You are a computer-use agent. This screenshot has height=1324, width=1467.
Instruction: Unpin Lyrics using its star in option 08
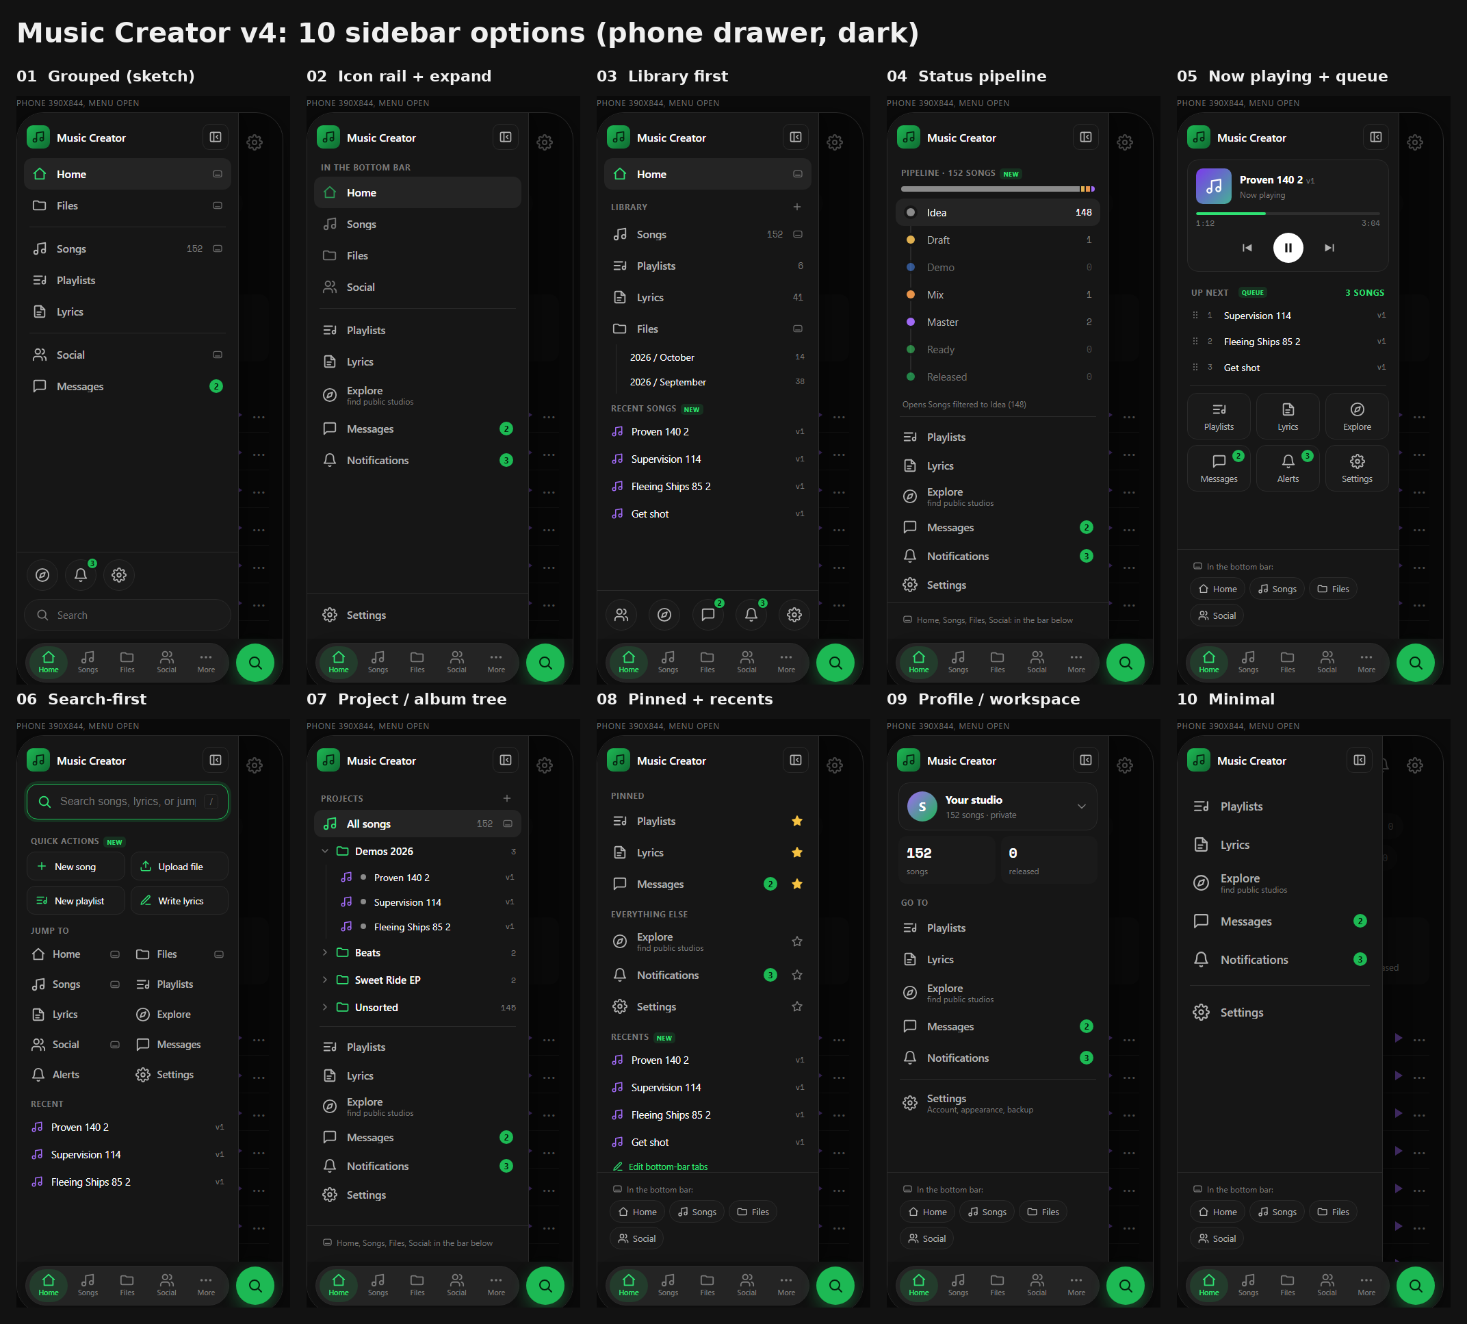click(x=796, y=852)
